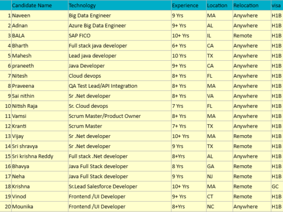Select the Sr.Lead Salesforce Developer cell
The width and height of the screenshot is (283, 212).
click(x=103, y=186)
